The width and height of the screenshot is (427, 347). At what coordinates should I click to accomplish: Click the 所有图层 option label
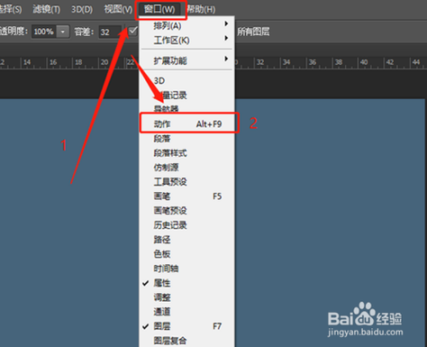point(253,32)
